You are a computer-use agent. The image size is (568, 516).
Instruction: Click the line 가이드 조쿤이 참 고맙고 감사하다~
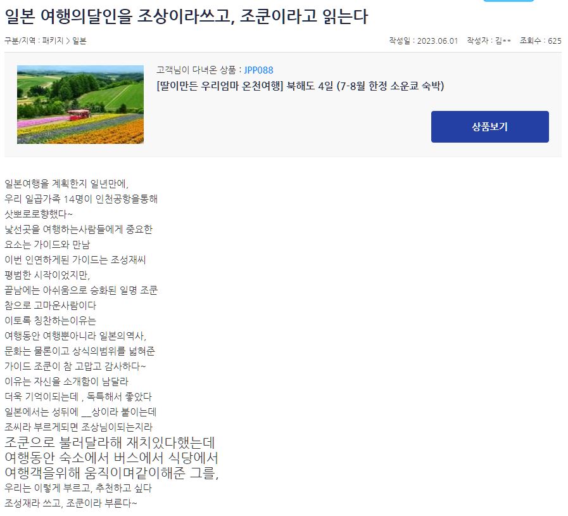[x=75, y=366]
